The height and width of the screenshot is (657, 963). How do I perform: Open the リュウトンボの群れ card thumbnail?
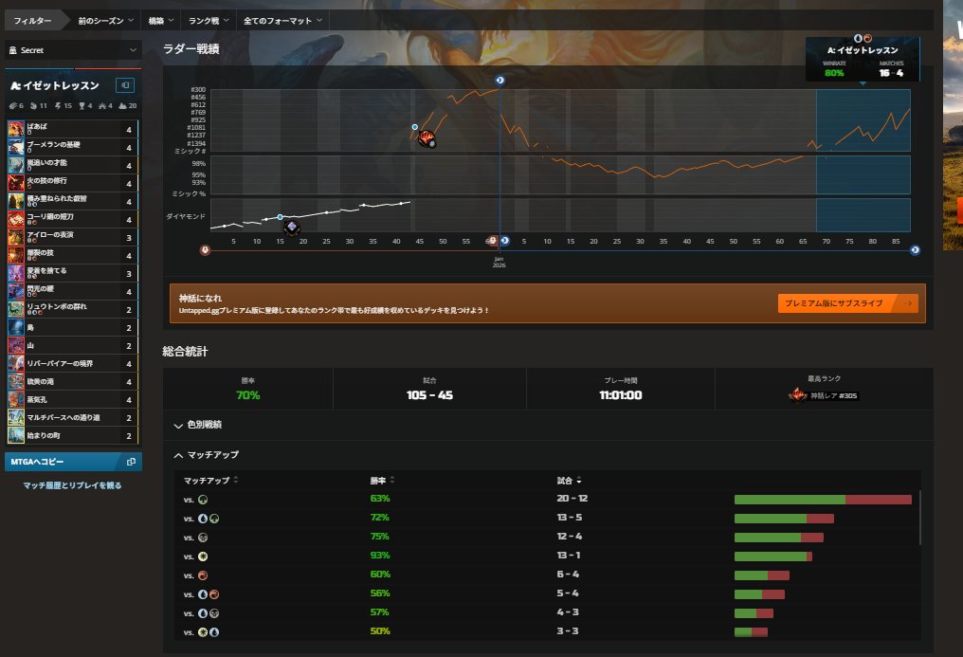[15, 309]
